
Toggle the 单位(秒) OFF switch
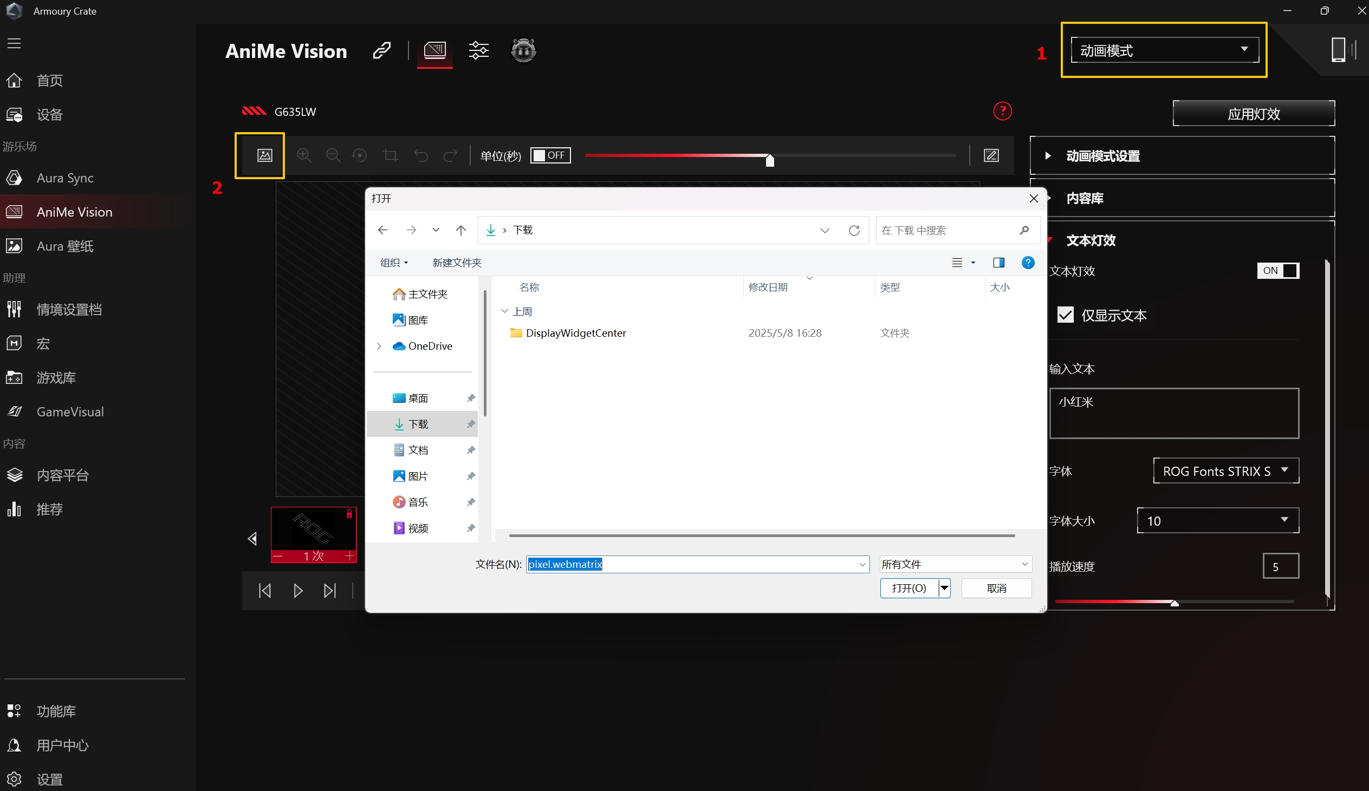[x=550, y=155]
